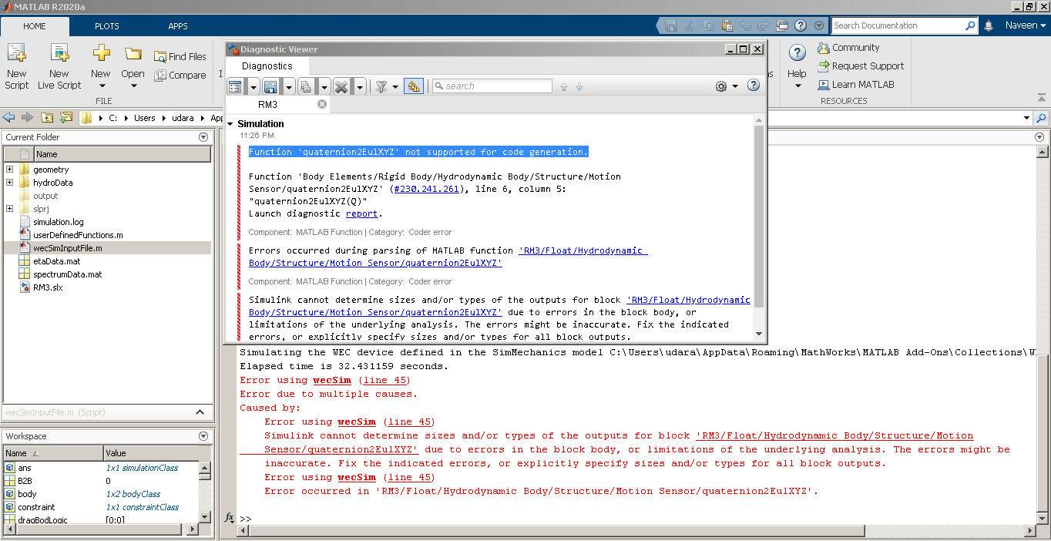Viewport: 1051px width, 541px height.
Task: Click the copy diagnostics icon
Action: 305,86
